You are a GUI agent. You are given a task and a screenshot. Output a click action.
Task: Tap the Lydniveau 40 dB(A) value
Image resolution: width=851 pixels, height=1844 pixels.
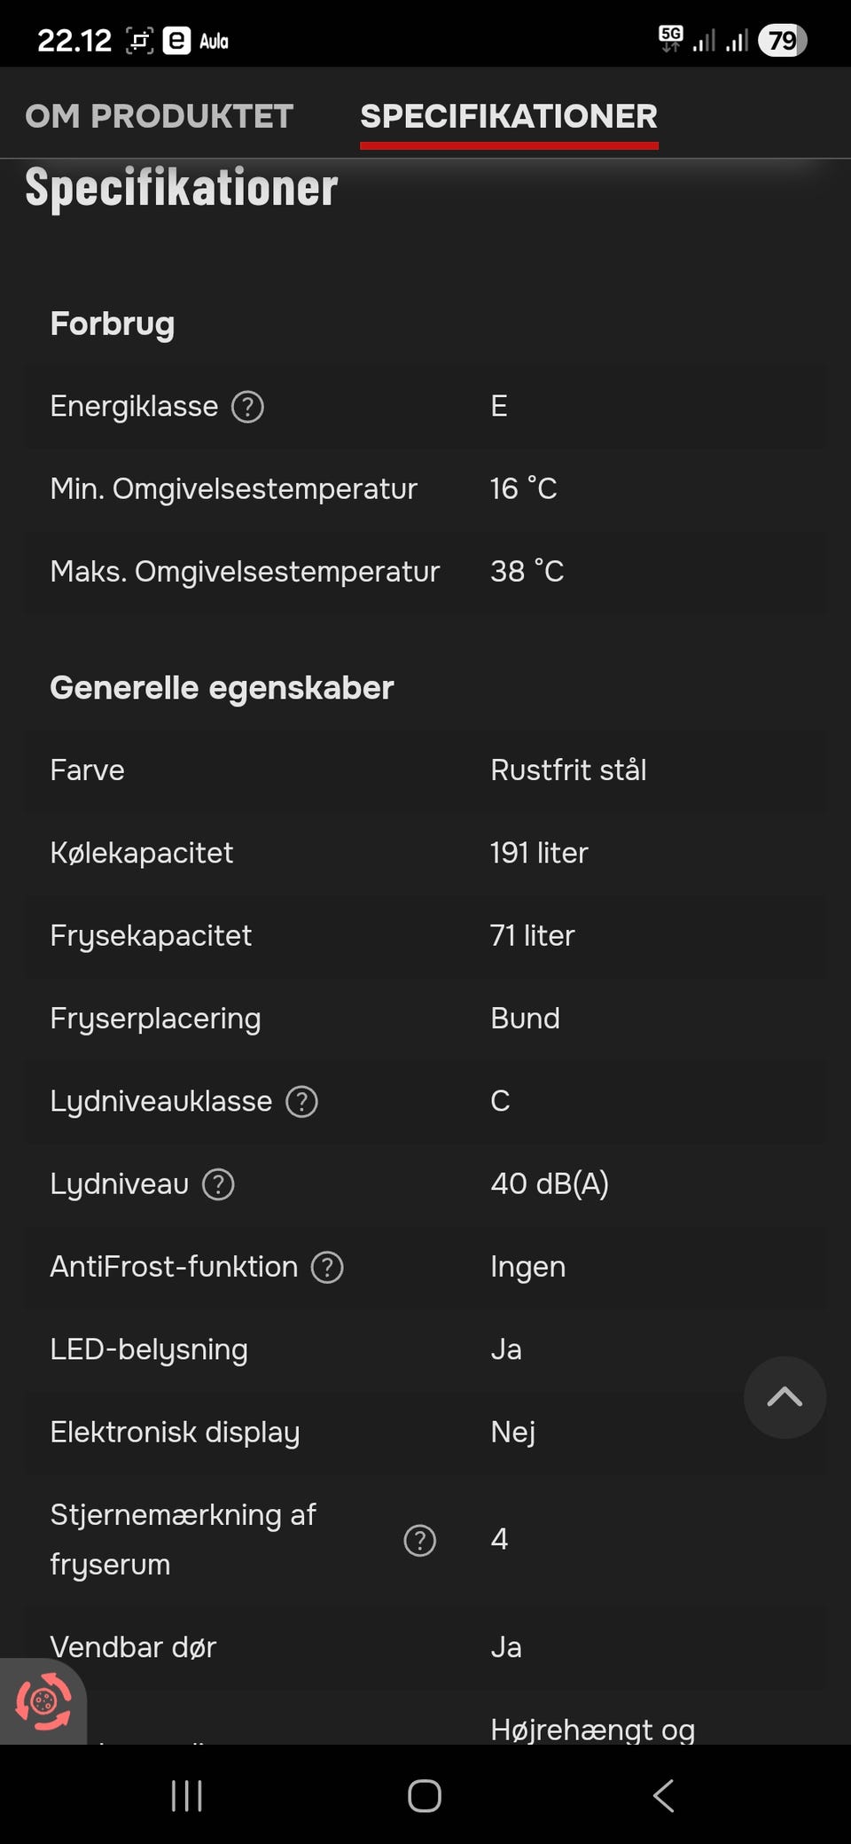click(x=550, y=1184)
